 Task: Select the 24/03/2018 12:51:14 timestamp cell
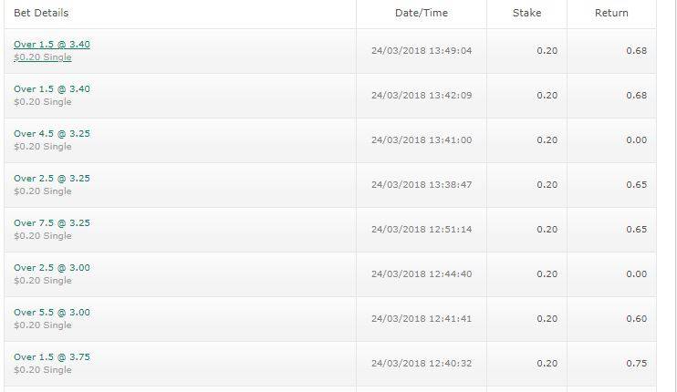[x=422, y=230]
